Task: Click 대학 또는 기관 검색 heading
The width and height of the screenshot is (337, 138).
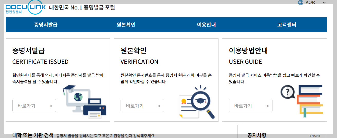Action: click(x=33, y=135)
